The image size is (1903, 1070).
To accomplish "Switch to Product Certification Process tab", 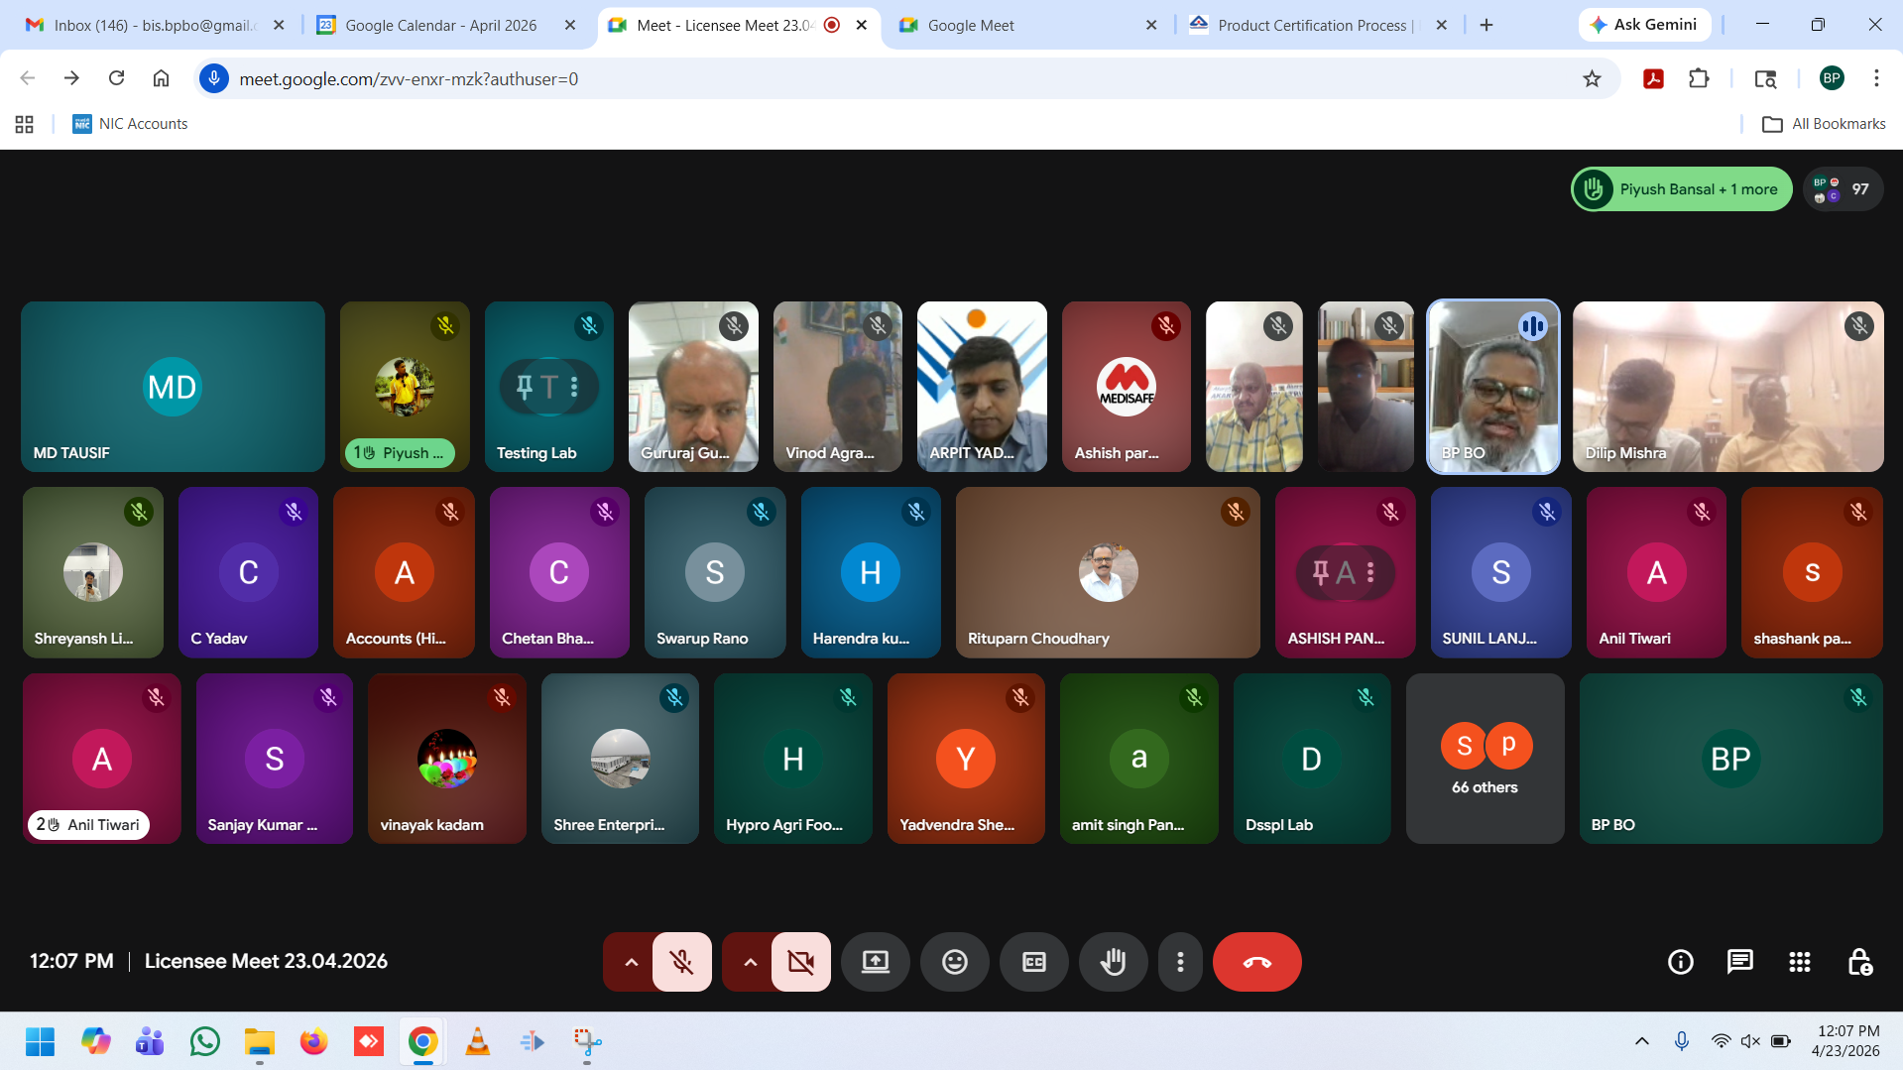I will 1313,25.
